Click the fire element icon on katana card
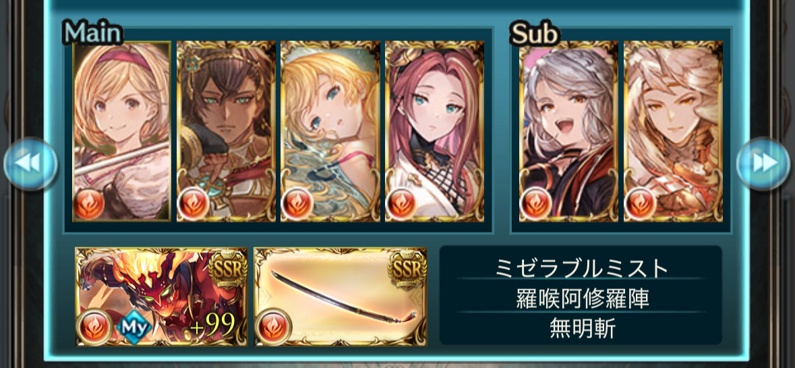This screenshot has width=795, height=368. pyautogui.click(x=273, y=326)
